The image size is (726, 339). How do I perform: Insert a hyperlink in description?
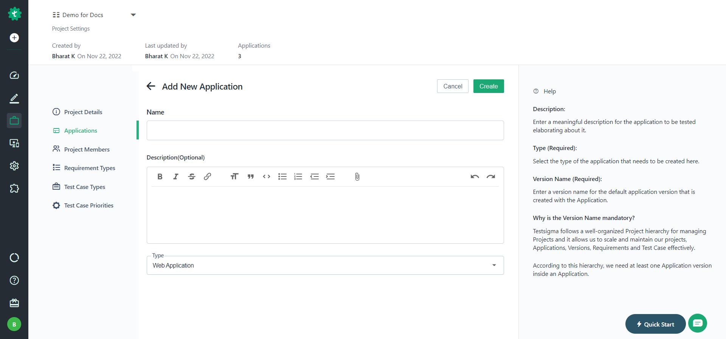pos(208,176)
